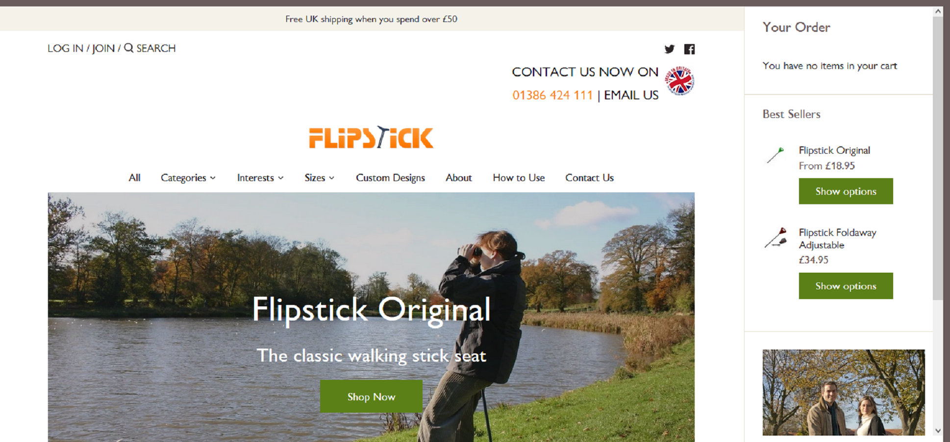Show options for Flipstick Original
The image size is (950, 442).
[x=846, y=191]
